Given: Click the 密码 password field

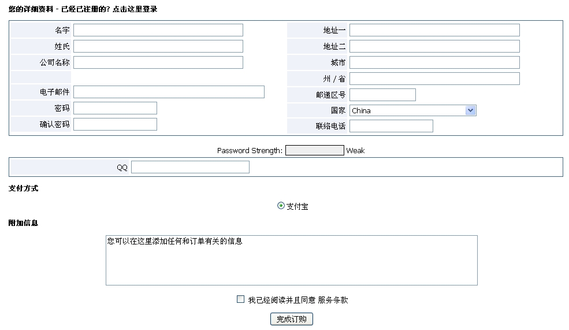Looking at the screenshot, I should pos(115,108).
